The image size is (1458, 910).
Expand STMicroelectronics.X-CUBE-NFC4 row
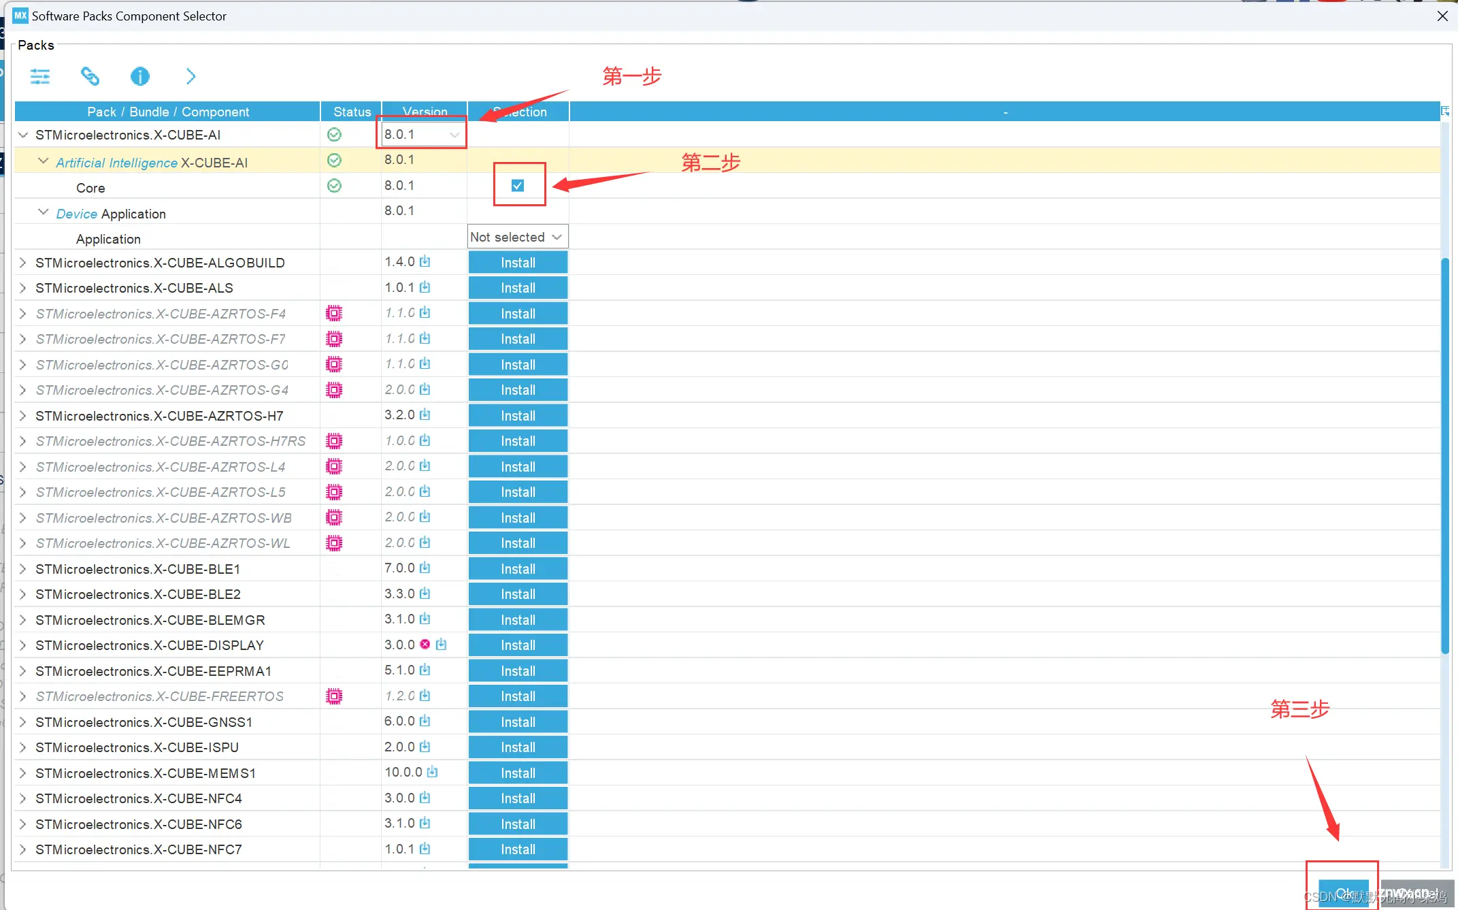pyautogui.click(x=22, y=798)
